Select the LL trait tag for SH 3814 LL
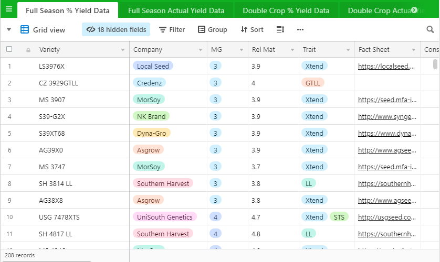 pyautogui.click(x=309, y=183)
